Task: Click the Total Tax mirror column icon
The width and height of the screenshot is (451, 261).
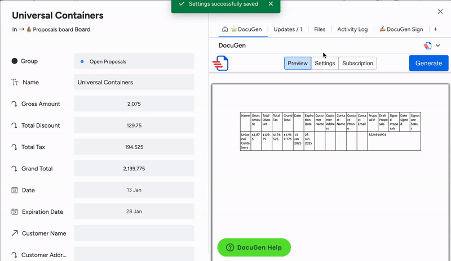Action: click(15, 147)
